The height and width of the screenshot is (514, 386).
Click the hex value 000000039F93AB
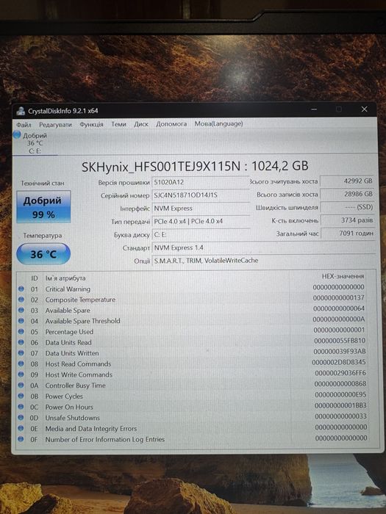(x=340, y=352)
